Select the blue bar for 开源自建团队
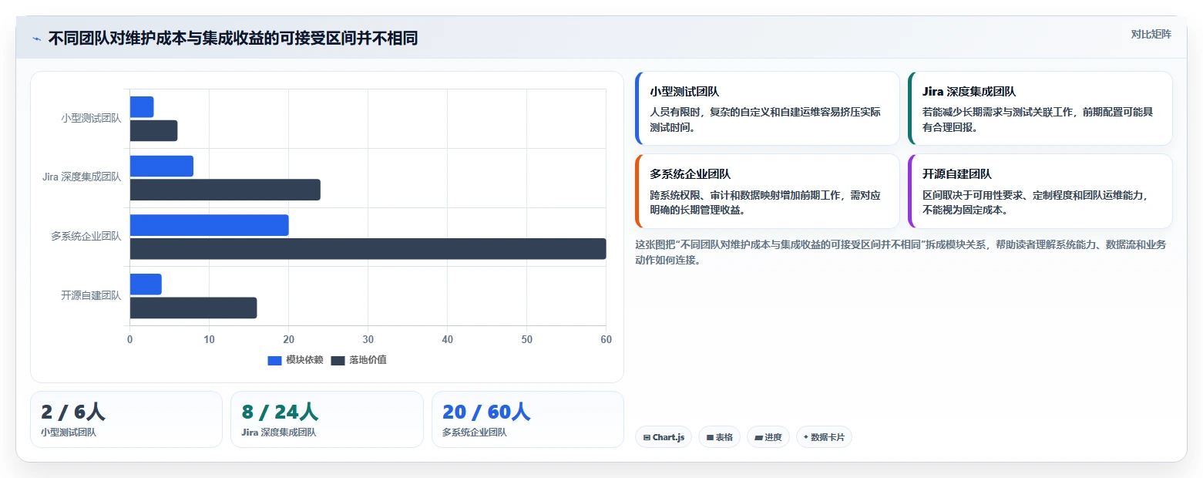1203x478 pixels. [x=146, y=284]
